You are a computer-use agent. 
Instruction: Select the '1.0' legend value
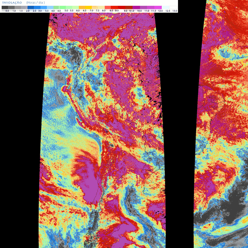coord(14,11)
